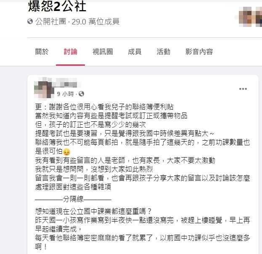
Task: Go to the 成員 tab
Action: point(135,52)
